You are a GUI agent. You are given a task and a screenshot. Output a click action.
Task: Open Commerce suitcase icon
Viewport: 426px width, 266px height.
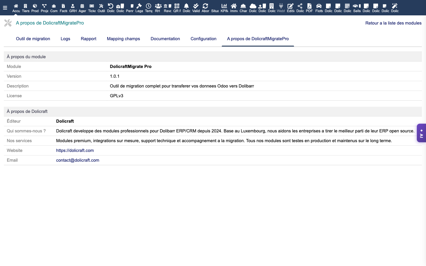54,6
